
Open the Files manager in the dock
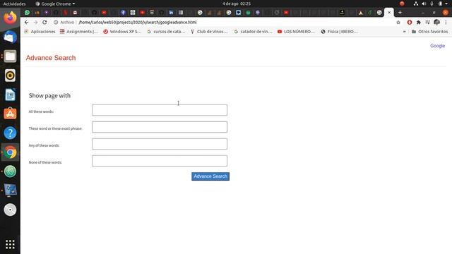tap(10, 56)
